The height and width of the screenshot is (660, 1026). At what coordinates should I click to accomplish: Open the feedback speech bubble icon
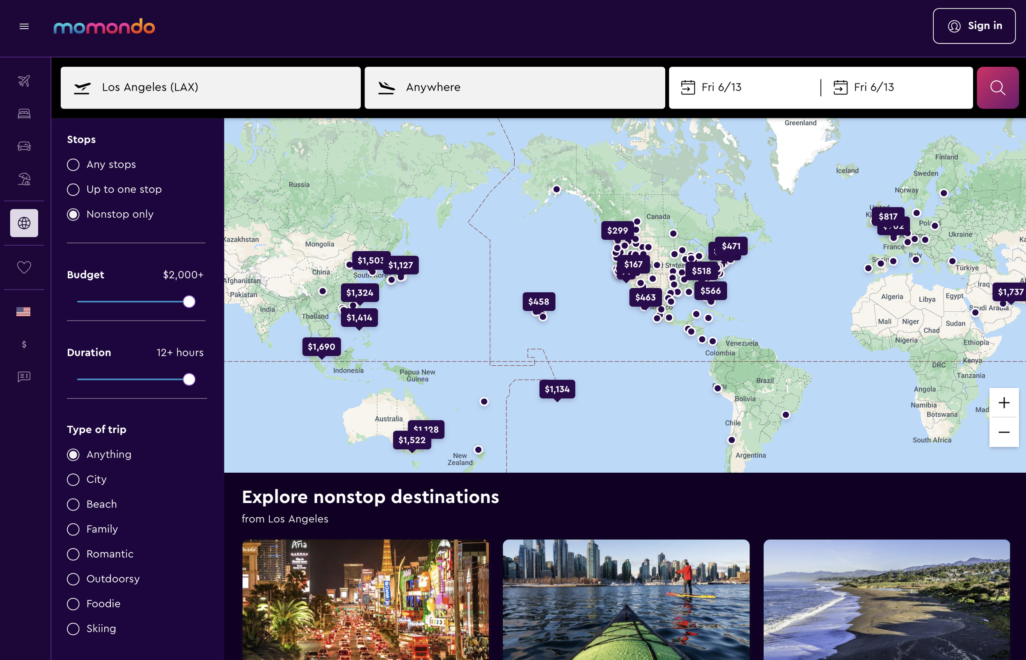tap(24, 377)
